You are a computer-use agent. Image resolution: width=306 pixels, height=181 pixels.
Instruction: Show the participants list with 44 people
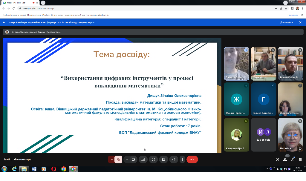click(285, 159)
